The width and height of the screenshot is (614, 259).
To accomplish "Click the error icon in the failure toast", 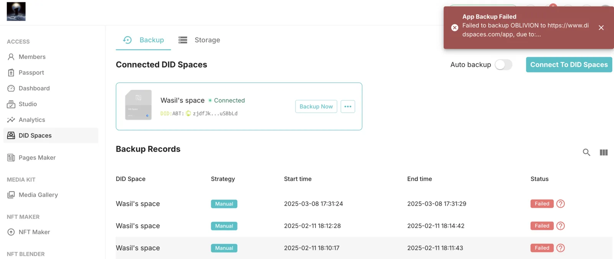I will [x=455, y=28].
